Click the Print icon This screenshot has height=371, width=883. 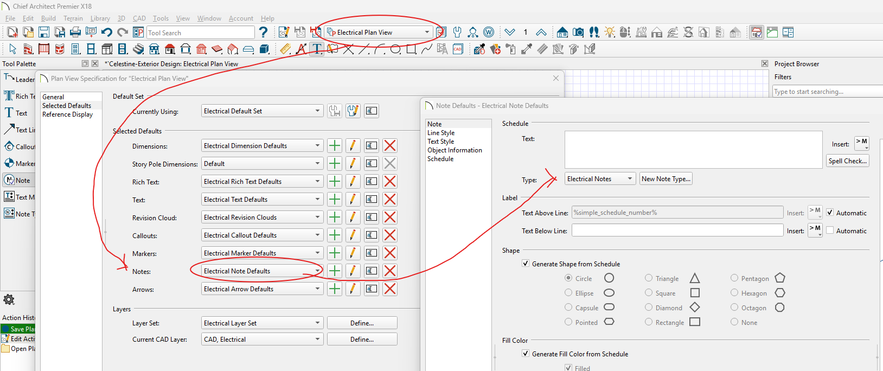pyautogui.click(x=75, y=33)
